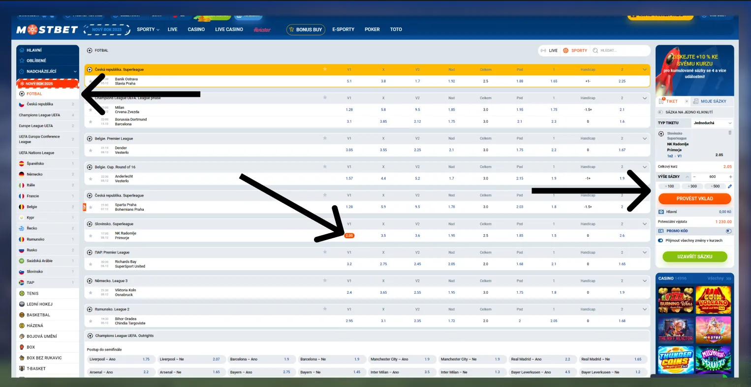Collapse the Výše sázky stake section
Viewport: 751px width, 387px height.
[688, 177]
